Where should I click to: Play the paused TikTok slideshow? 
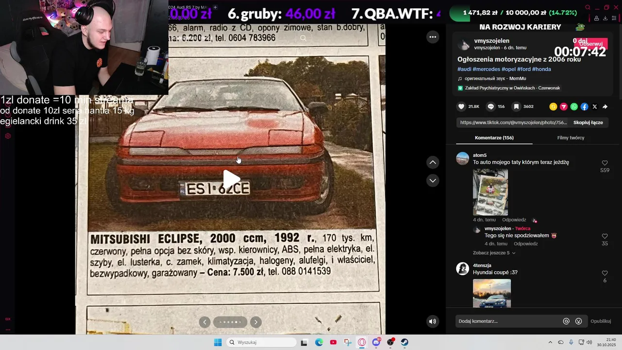point(231,179)
